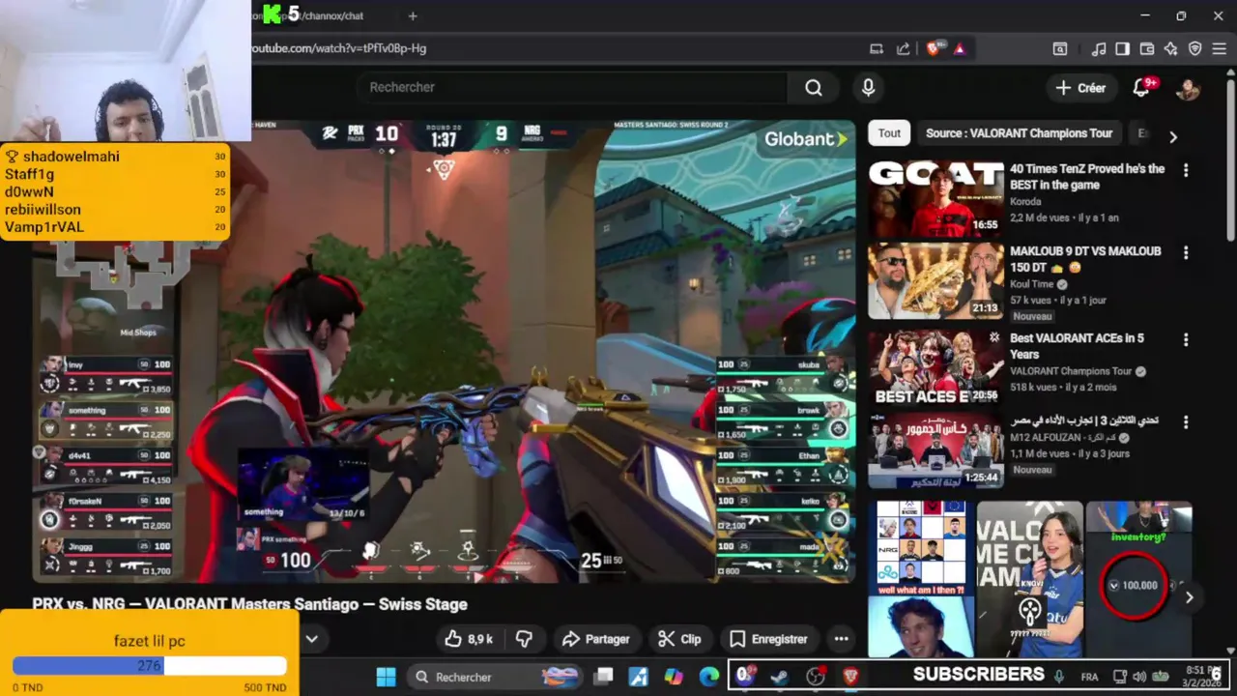Open Brave hamburger main menu

[1220, 48]
